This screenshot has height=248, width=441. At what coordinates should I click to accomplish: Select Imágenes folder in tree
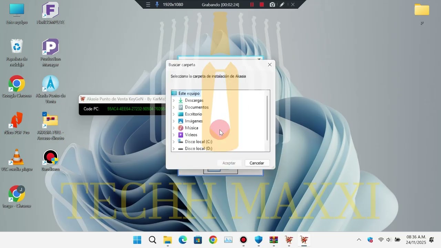[x=194, y=121]
